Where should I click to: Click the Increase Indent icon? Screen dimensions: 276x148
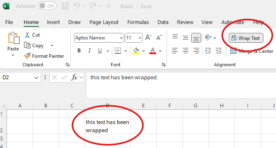(x=219, y=51)
